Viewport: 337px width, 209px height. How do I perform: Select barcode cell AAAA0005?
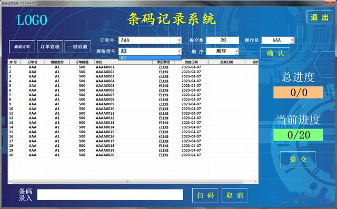coord(105,85)
